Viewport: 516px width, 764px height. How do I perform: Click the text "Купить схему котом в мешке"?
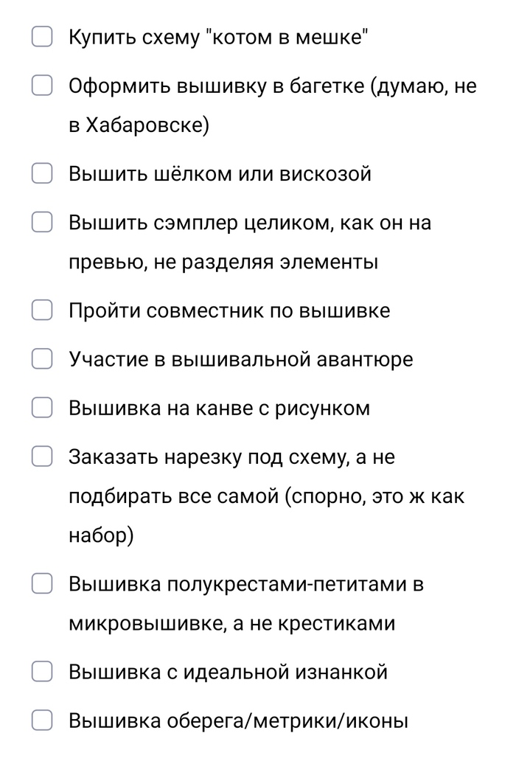point(218,38)
